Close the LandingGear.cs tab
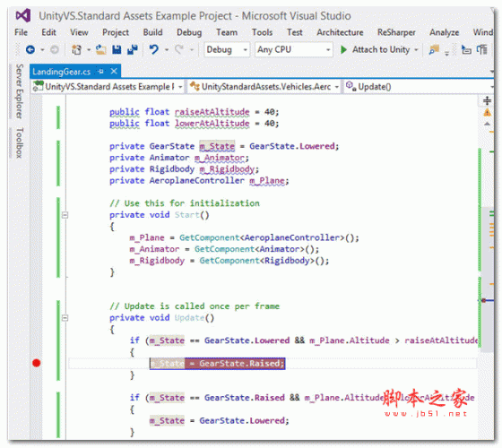The image size is (502, 448). [114, 71]
